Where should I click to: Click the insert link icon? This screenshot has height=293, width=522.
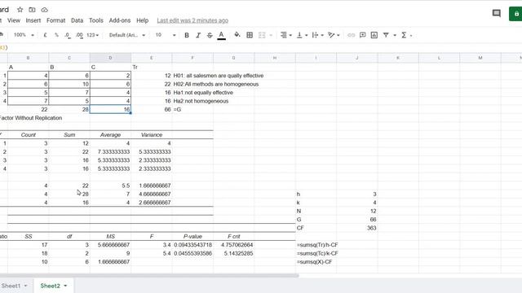pos(351,35)
